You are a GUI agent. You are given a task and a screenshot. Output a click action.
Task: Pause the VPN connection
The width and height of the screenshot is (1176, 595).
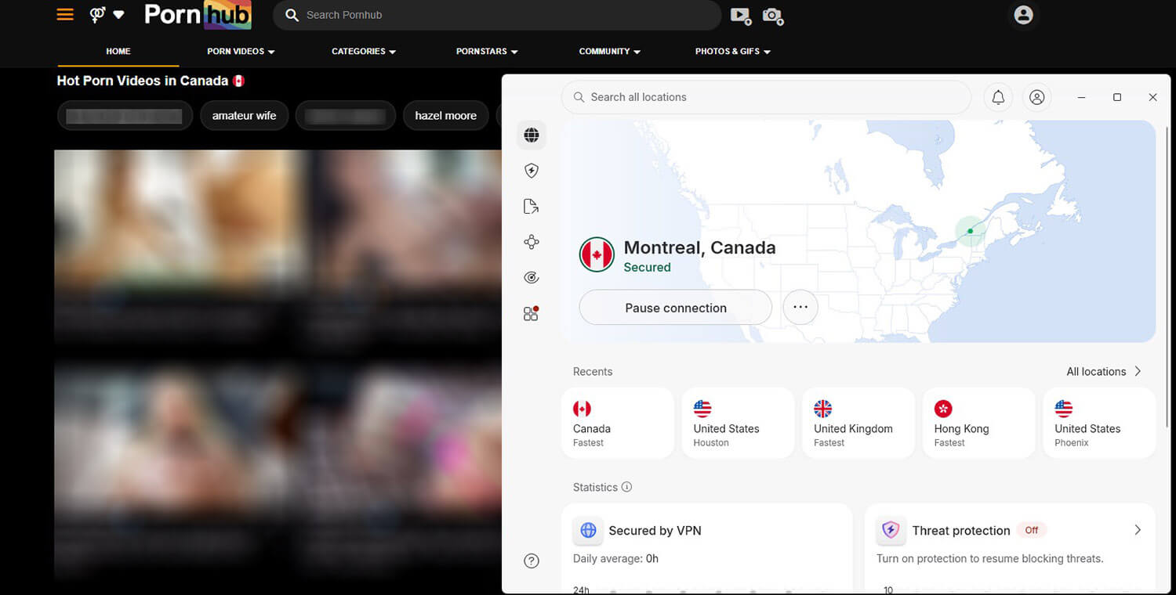676,308
